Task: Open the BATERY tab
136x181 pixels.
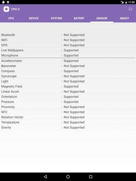Action: pos(79,18)
